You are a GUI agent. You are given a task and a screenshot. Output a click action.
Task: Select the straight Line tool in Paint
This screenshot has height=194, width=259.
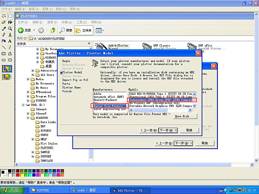4,48
